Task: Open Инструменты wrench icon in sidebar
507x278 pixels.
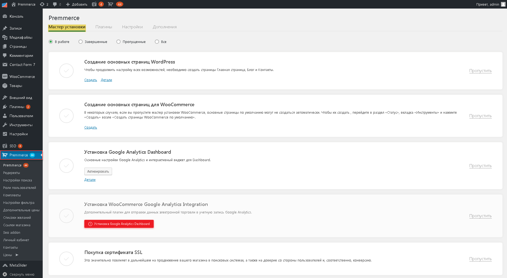Action: (5, 125)
